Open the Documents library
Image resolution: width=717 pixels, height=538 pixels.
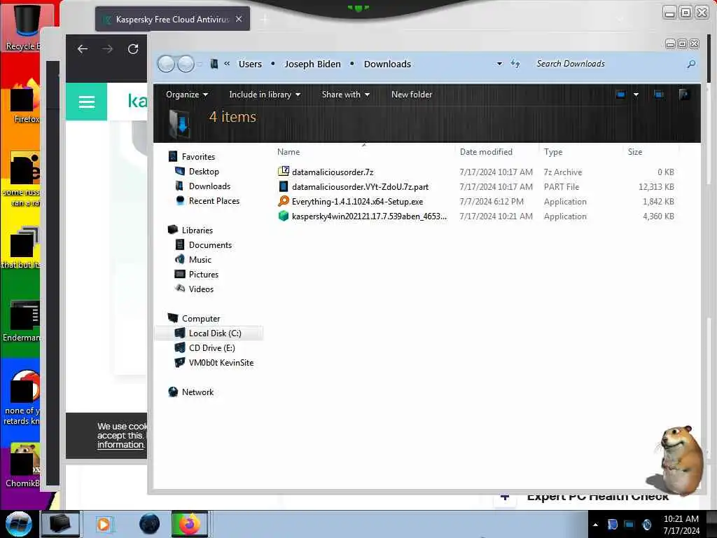210,244
